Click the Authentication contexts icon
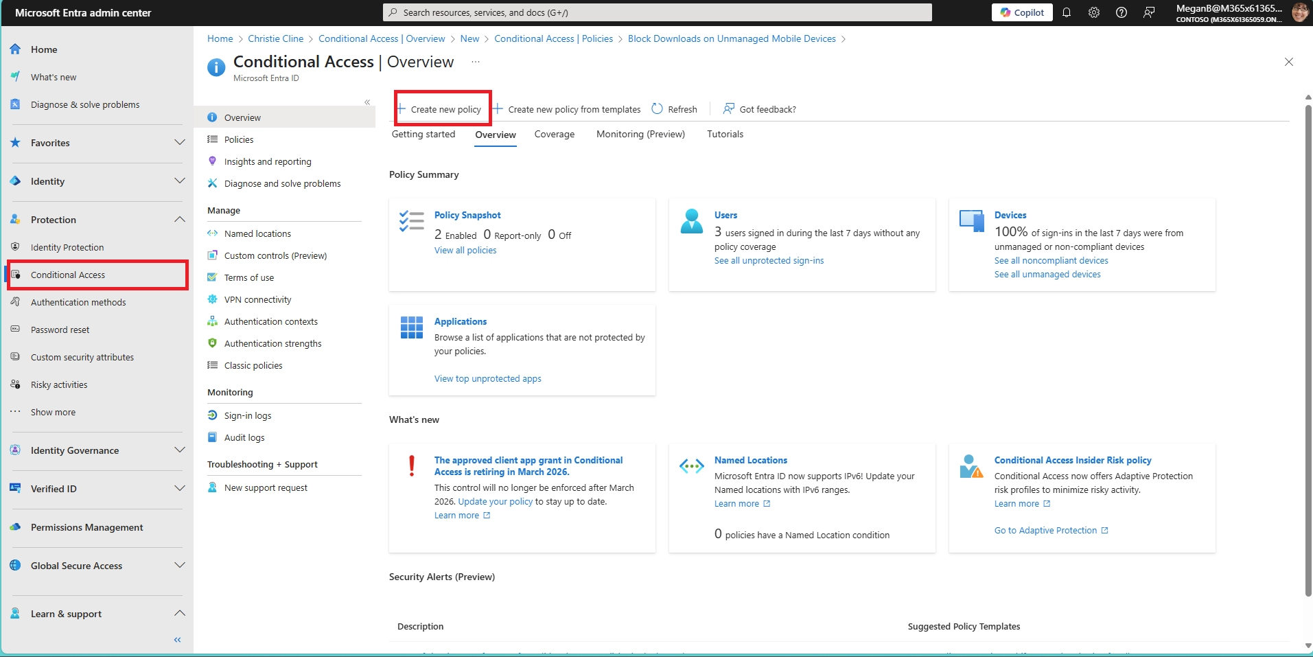Image resolution: width=1313 pixels, height=657 pixels. point(213,321)
